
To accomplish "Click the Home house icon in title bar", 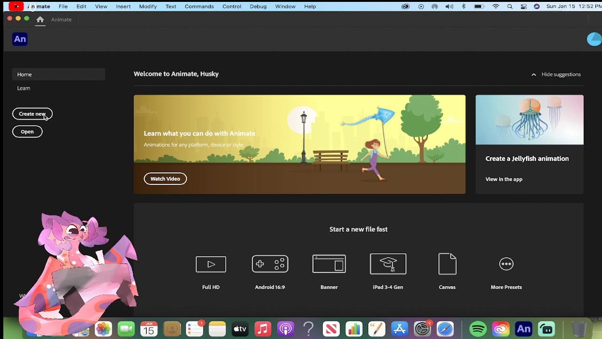I will (40, 19).
